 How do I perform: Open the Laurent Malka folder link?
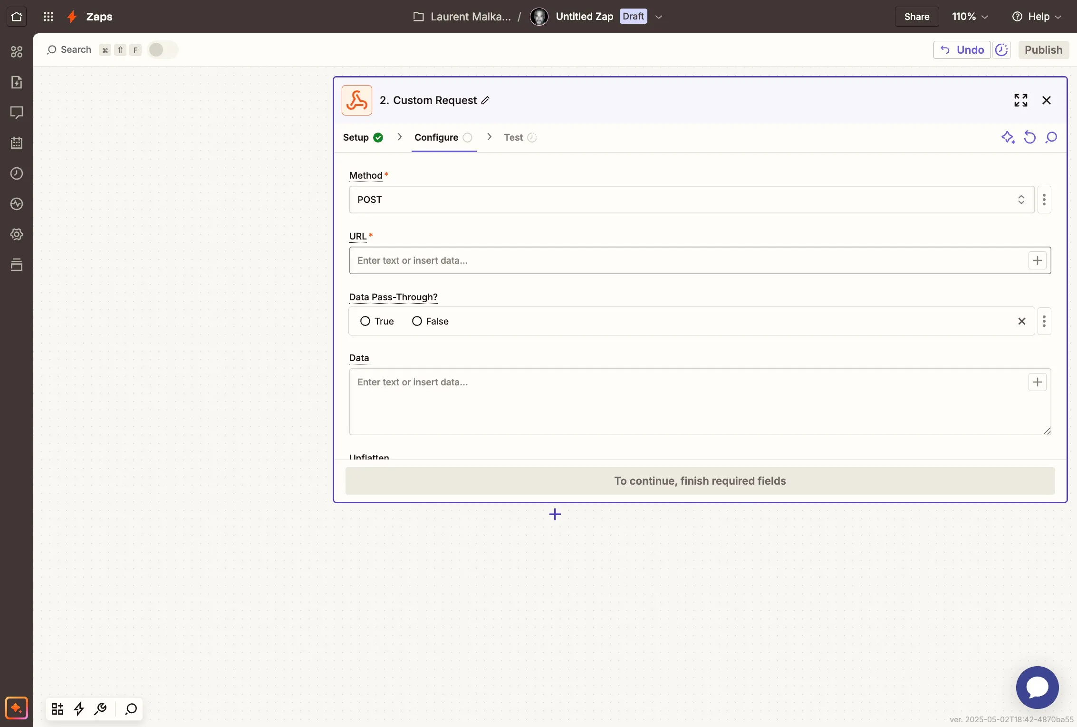pos(462,17)
